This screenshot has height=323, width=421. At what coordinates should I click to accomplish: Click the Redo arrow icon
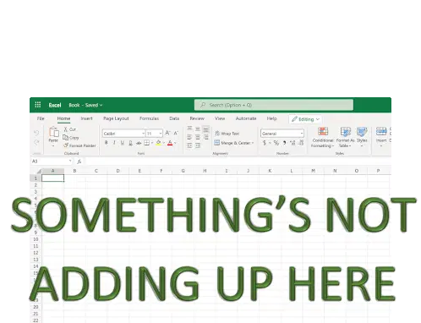[36, 142]
